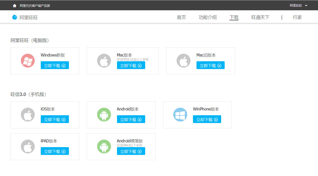318x176 pixels.
Task: Click the 阿里旺旺（电脑版）section heading
Action: click(30, 40)
